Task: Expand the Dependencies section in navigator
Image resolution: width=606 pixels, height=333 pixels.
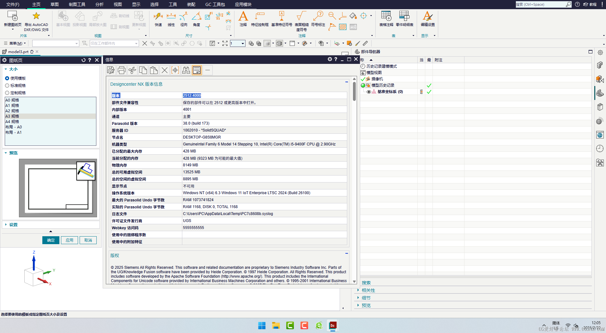Action: coord(368,290)
